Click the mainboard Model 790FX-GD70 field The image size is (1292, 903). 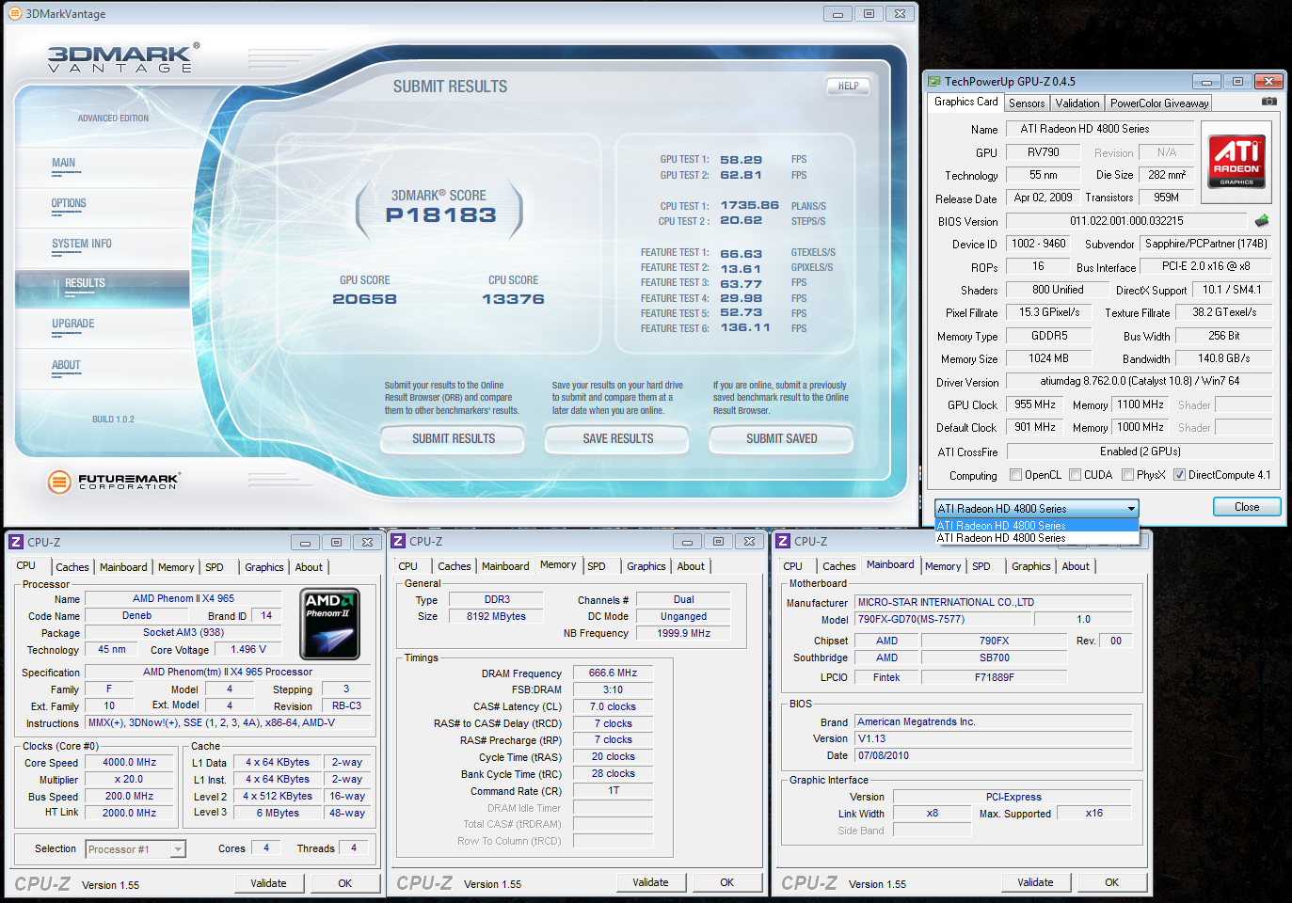943,619
